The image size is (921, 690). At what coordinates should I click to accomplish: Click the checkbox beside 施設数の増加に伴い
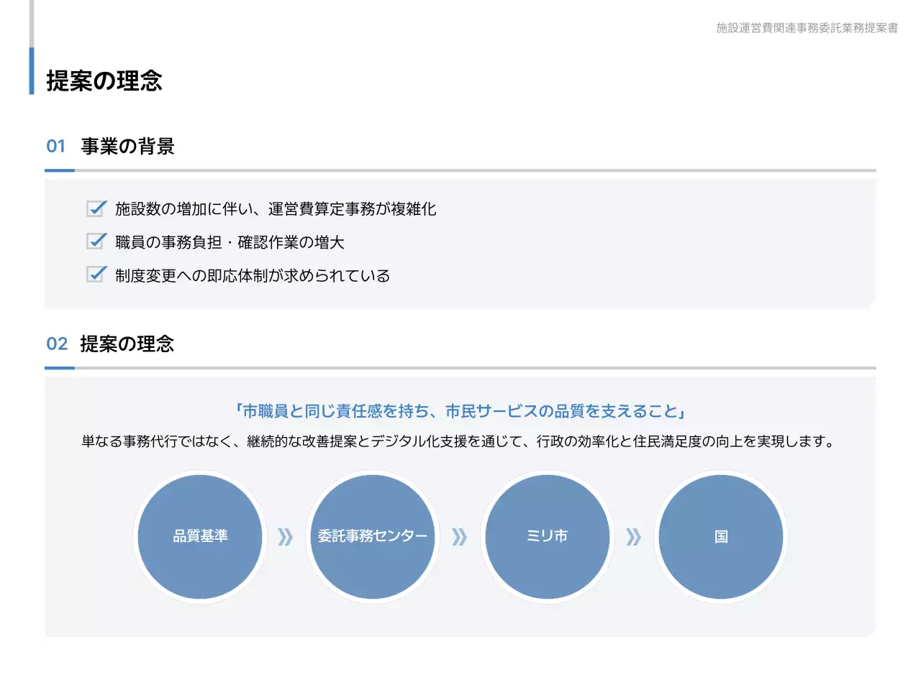coord(96,208)
